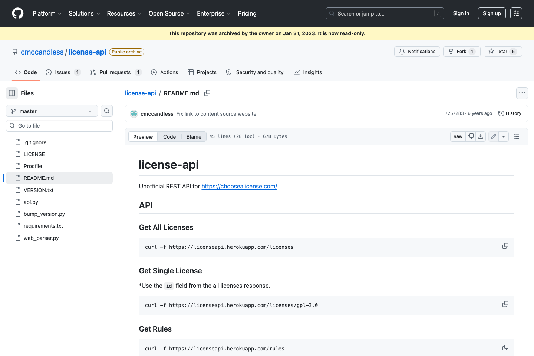Copy the Get Rules curl command
Image resolution: width=534 pixels, height=356 pixels.
505,347
